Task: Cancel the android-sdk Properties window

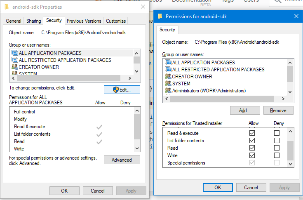Action: (x=98, y=191)
